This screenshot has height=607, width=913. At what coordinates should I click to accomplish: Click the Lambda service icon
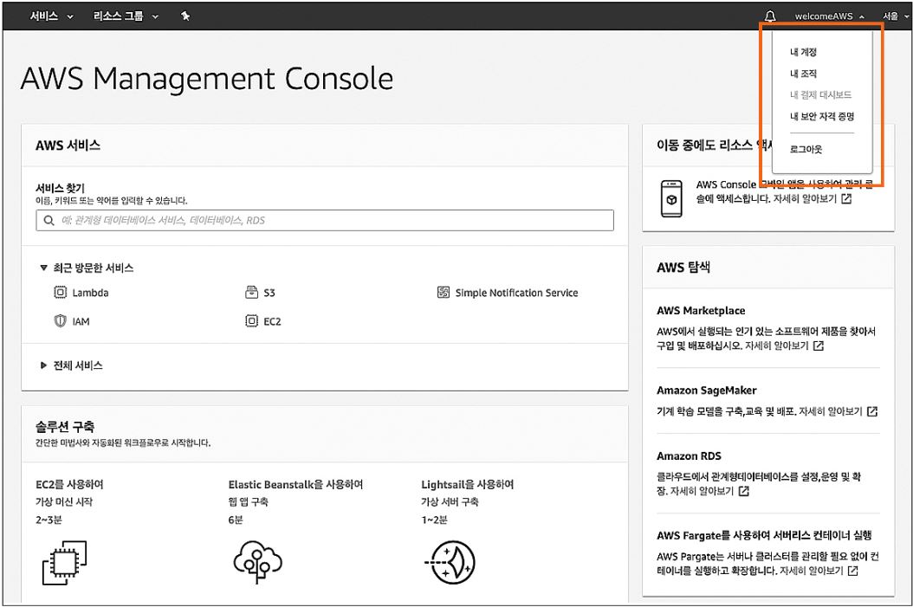point(60,292)
